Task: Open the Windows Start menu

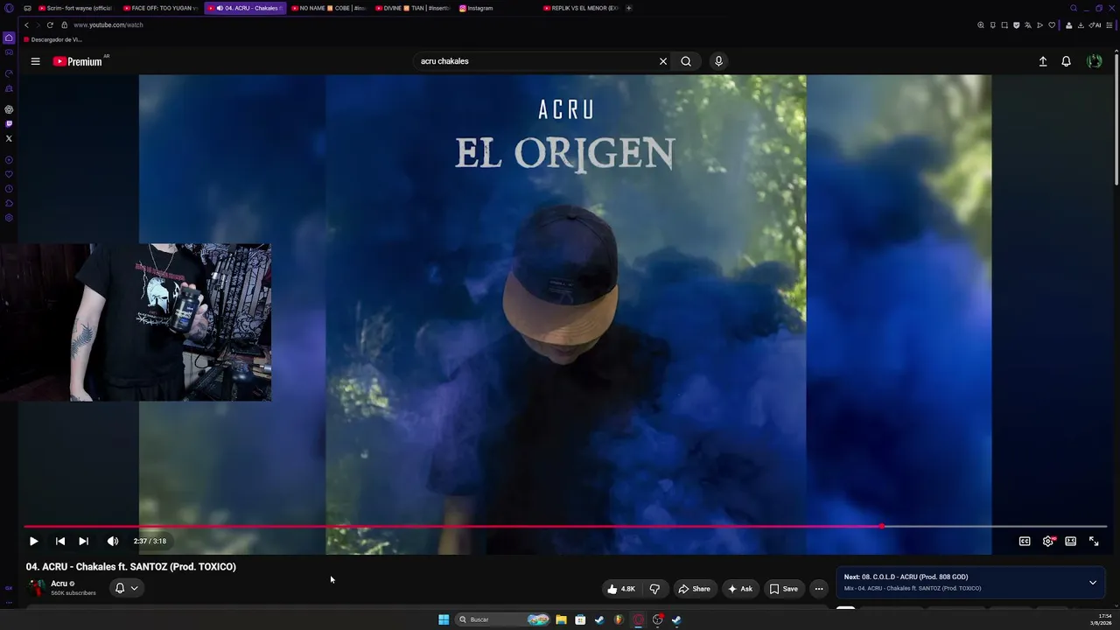Action: (444, 619)
